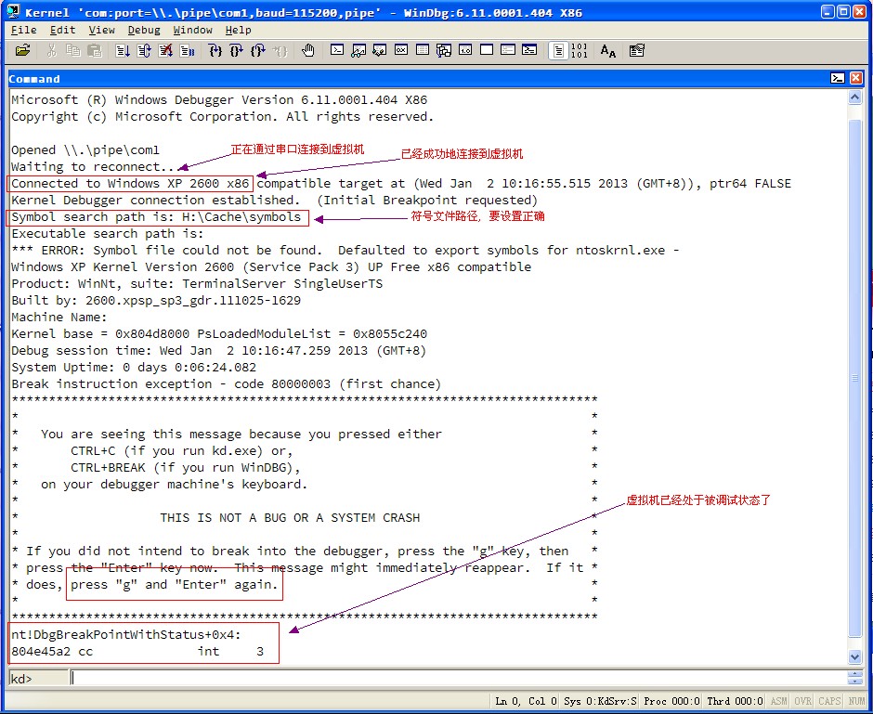The image size is (873, 714).
Task: Toggle breakpoint with the hand icon
Action: point(308,51)
